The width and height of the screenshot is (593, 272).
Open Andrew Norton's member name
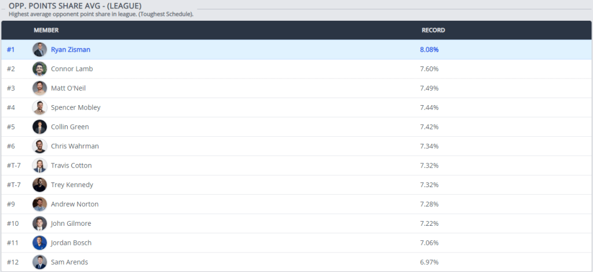click(x=75, y=204)
